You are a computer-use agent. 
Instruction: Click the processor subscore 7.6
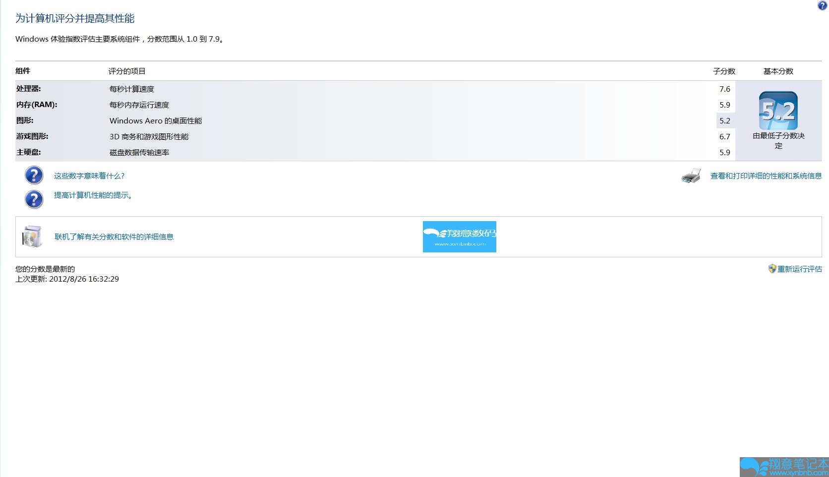(725, 89)
